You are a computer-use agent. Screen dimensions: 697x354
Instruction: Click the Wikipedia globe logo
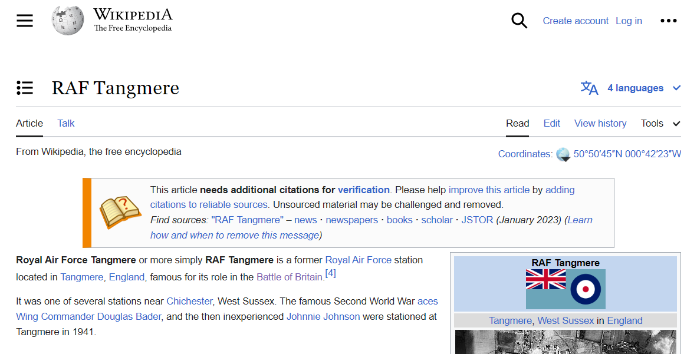(67, 21)
